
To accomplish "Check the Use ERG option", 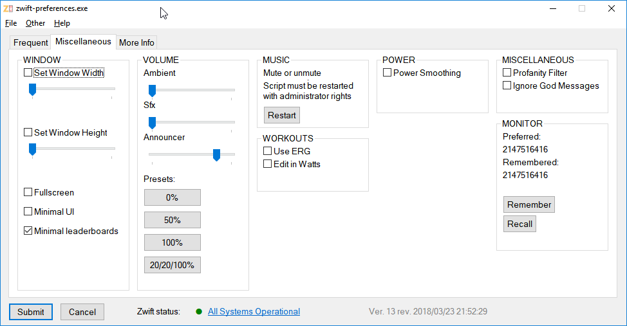I will pos(268,151).
